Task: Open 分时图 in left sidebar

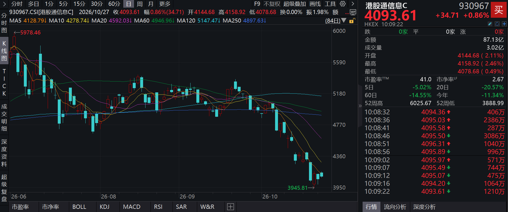Action: (4, 23)
